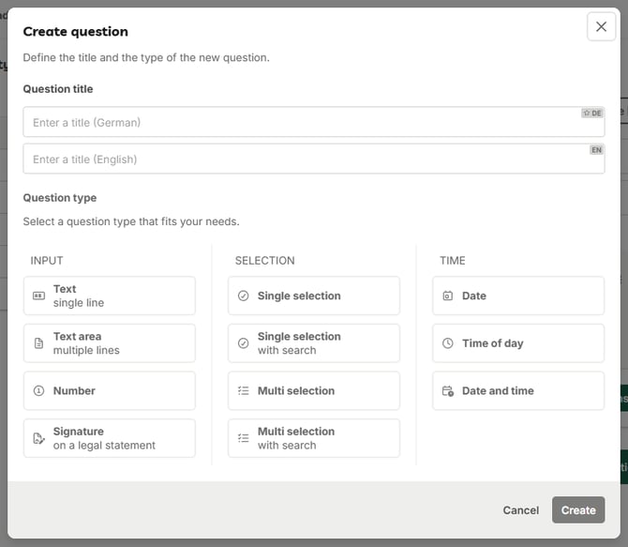Click the Question type label
The image size is (628, 547).
(60, 198)
